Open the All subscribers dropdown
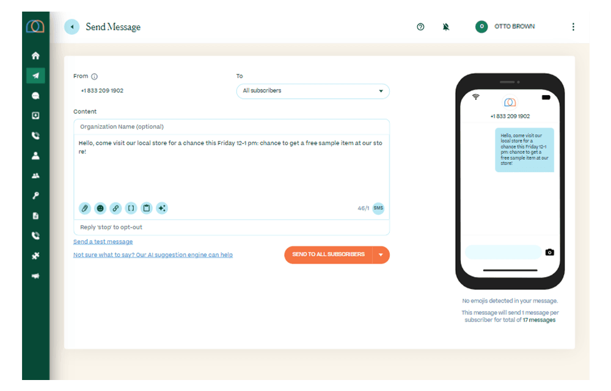 pos(312,91)
